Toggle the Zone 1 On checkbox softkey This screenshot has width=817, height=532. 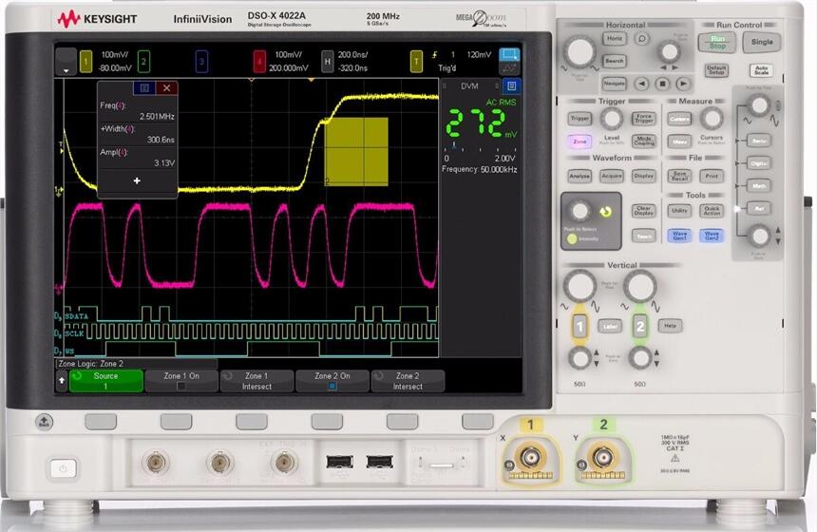point(180,381)
